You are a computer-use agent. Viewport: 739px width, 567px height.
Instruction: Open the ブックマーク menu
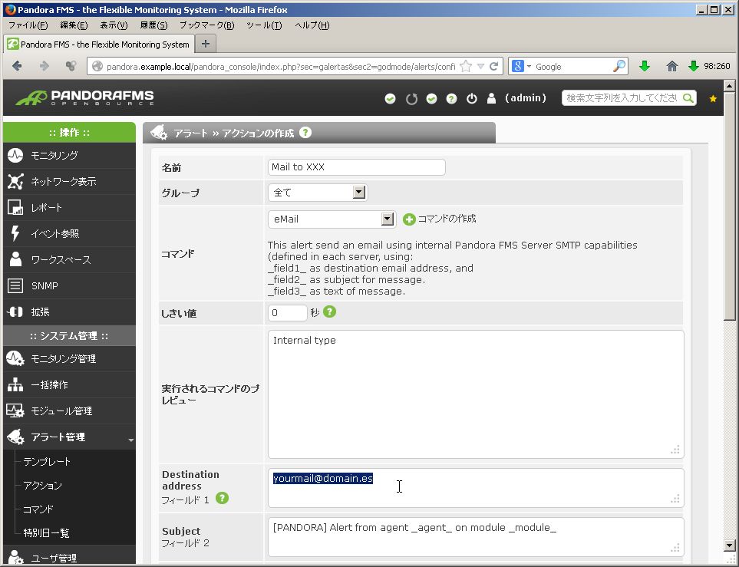point(207,25)
